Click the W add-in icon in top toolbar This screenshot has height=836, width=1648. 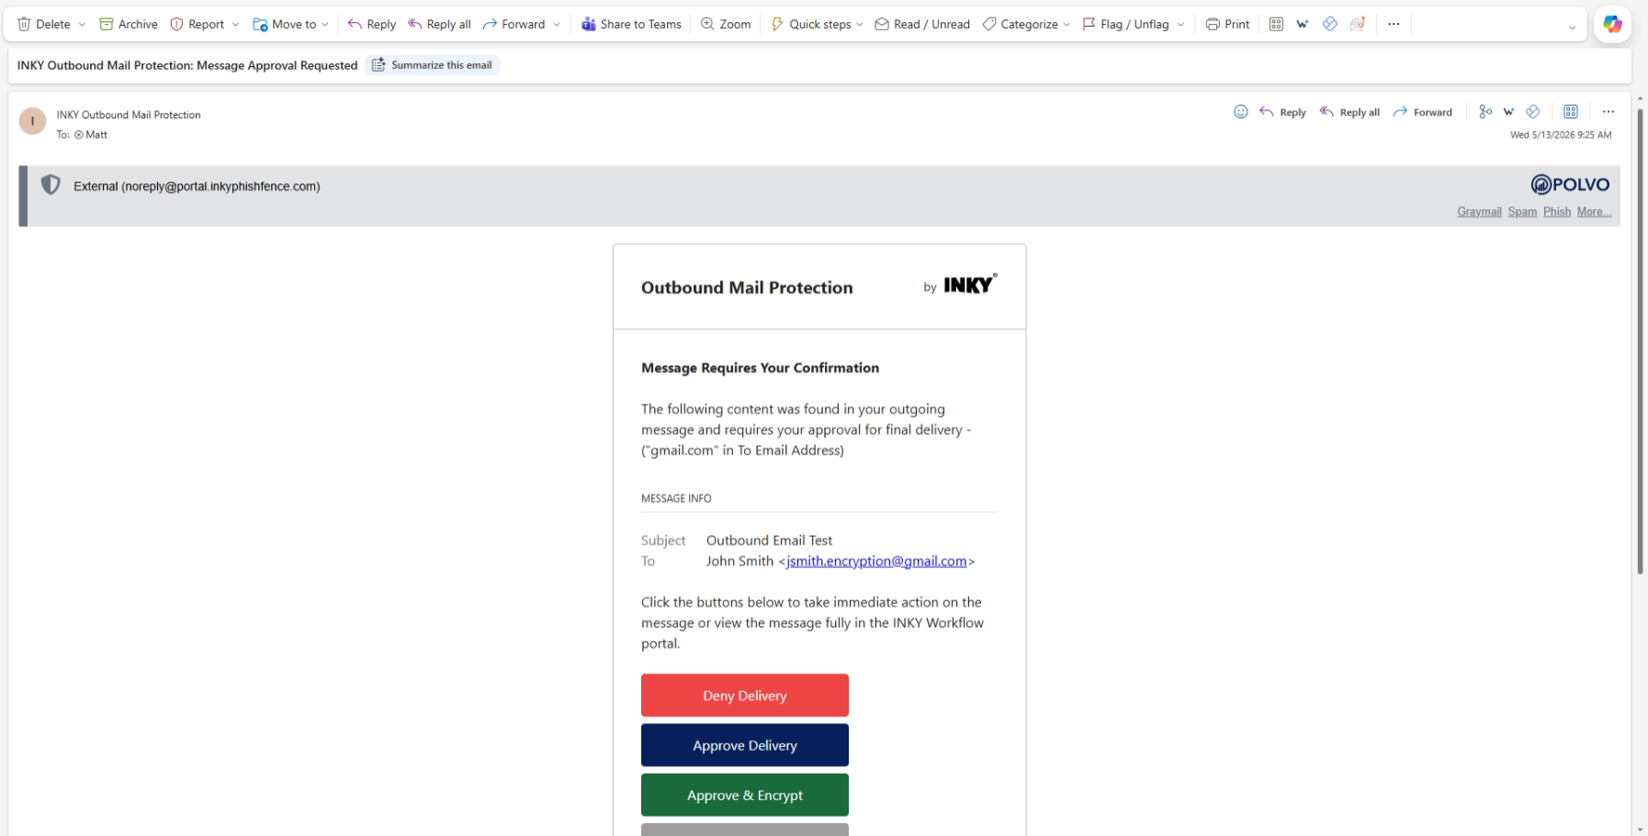pyautogui.click(x=1303, y=24)
